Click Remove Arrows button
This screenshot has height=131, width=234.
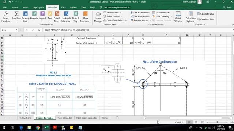[x=140, y=20]
